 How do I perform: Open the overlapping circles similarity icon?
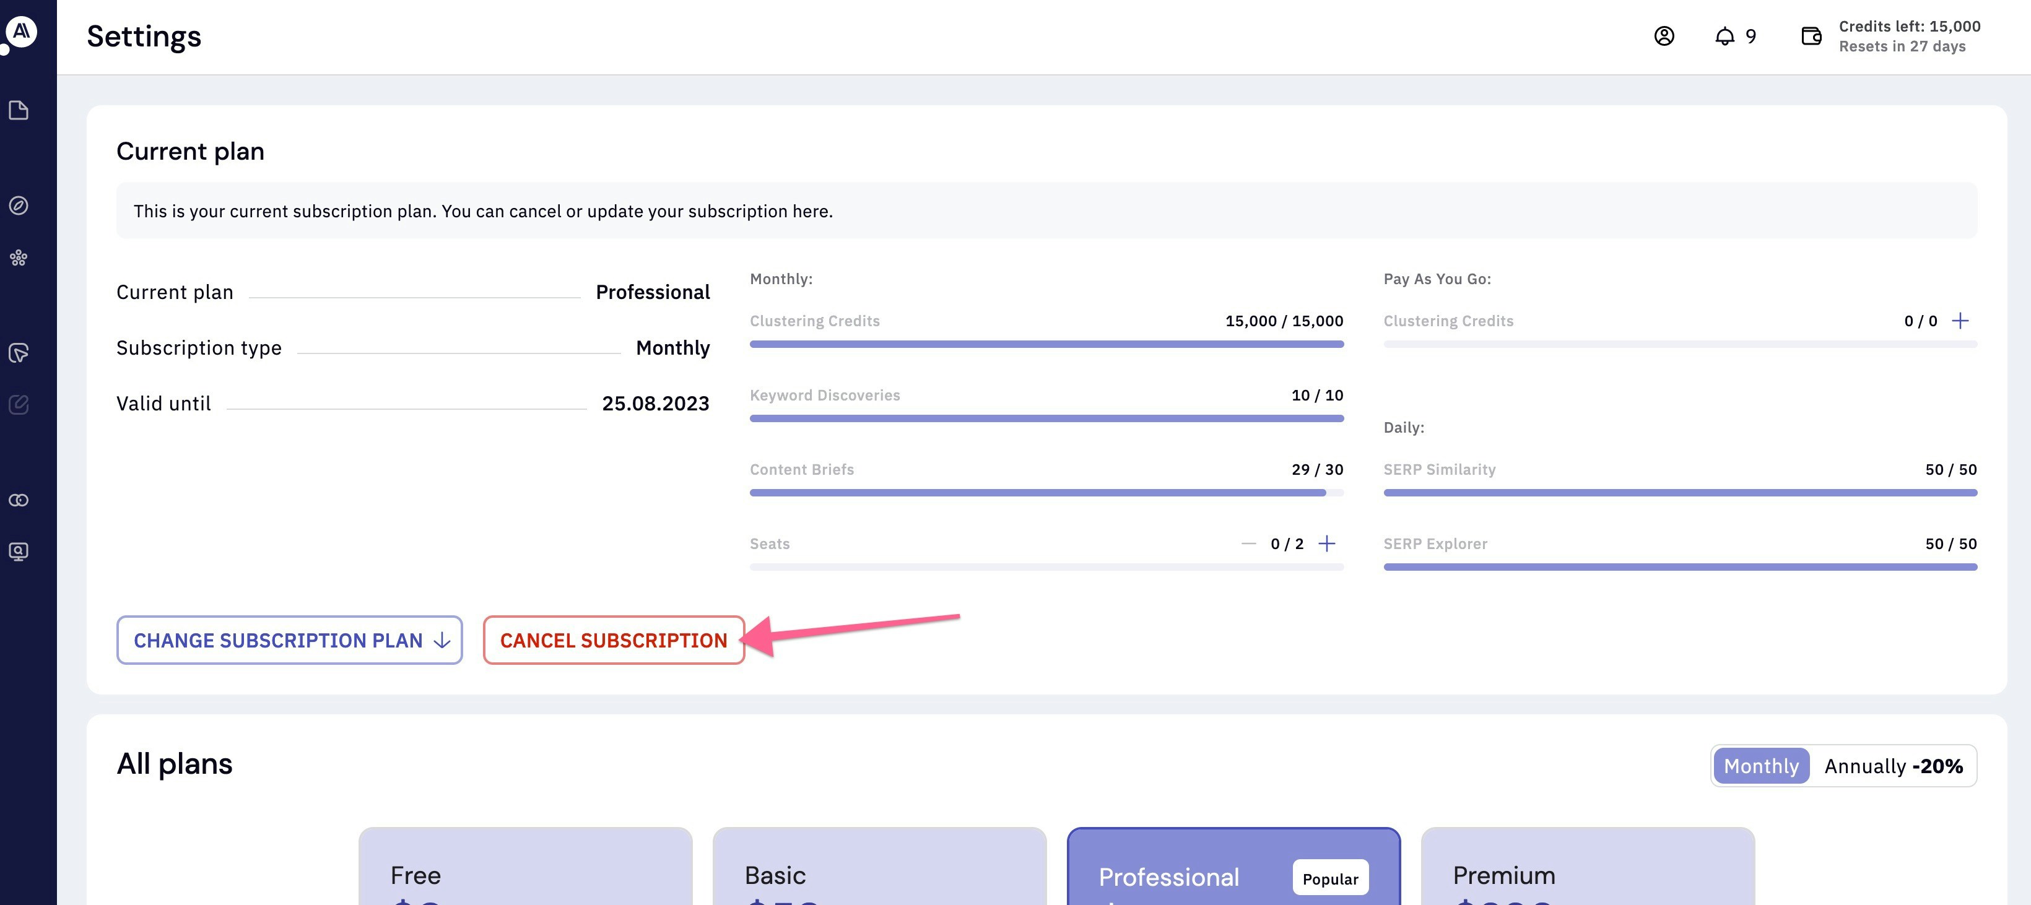click(19, 501)
